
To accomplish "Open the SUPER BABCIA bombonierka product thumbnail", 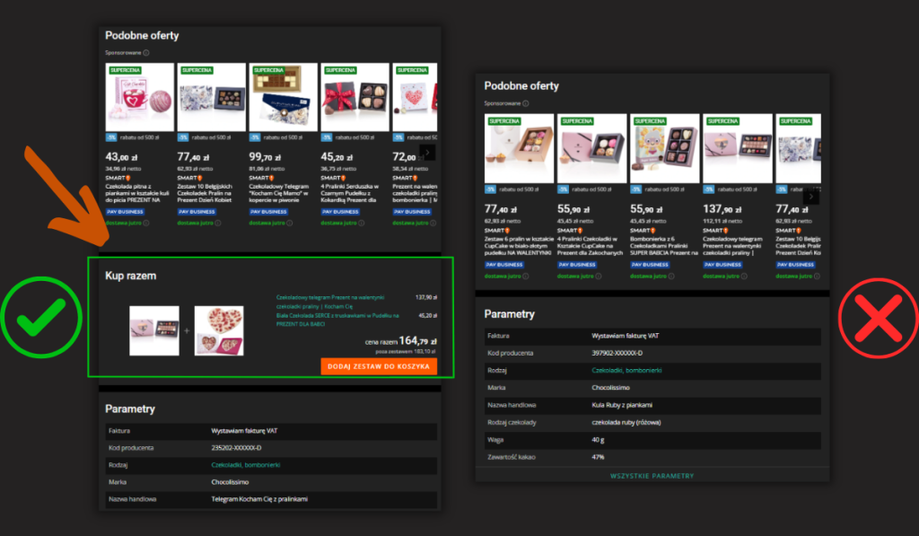I will pos(665,148).
